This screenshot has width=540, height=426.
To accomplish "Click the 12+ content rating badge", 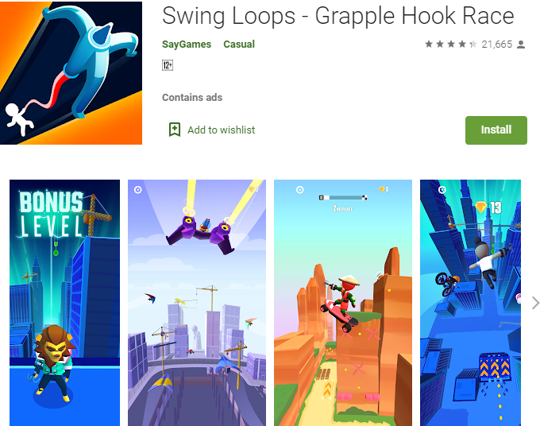I will 168,65.
